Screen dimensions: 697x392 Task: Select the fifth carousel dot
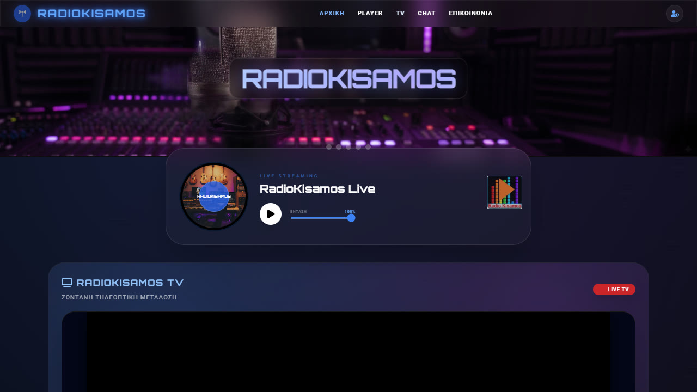(x=368, y=147)
